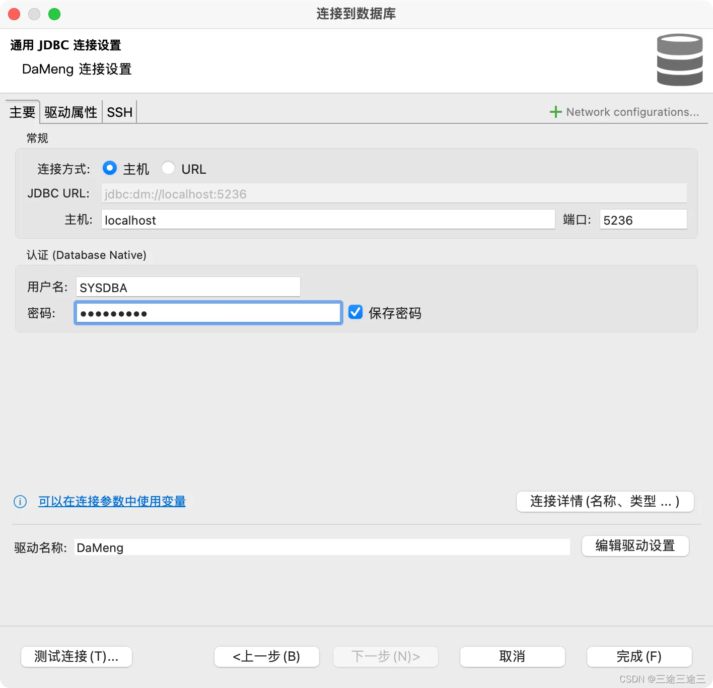This screenshot has height=688, width=713.
Task: Click the 上一步 (B) button
Action: (x=266, y=656)
